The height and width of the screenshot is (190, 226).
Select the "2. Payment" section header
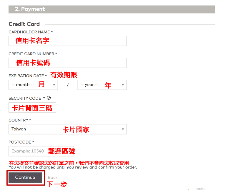(30, 9)
